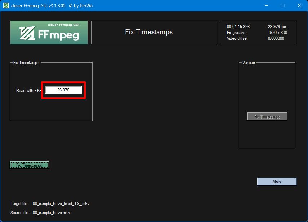Click the green Fix Timestamps button
This screenshot has height=222, width=308.
(29, 165)
